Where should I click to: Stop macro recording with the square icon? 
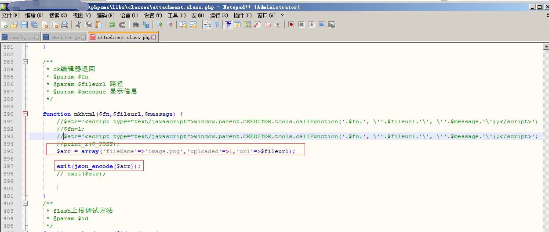[301, 25]
